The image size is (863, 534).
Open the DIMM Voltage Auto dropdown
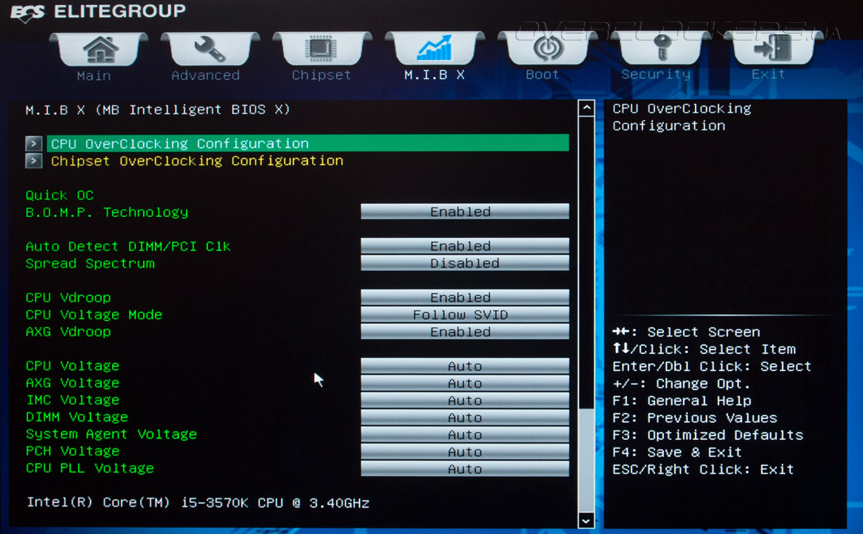[464, 417]
